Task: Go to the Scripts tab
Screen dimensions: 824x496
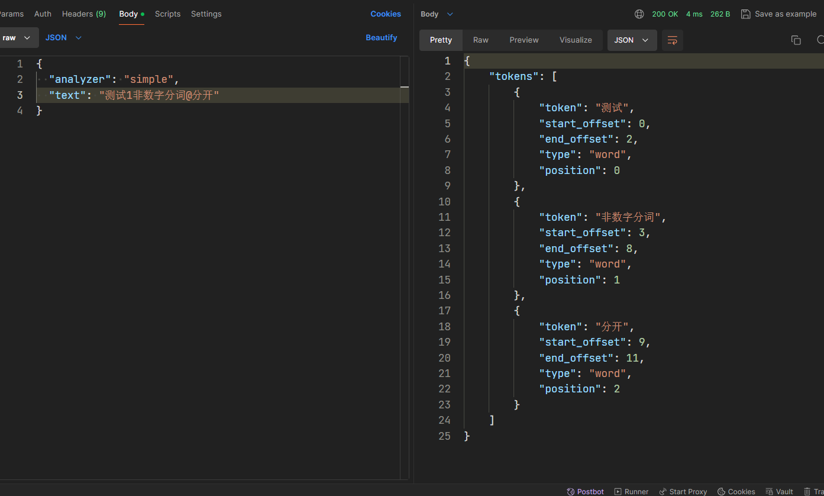Action: [x=167, y=14]
